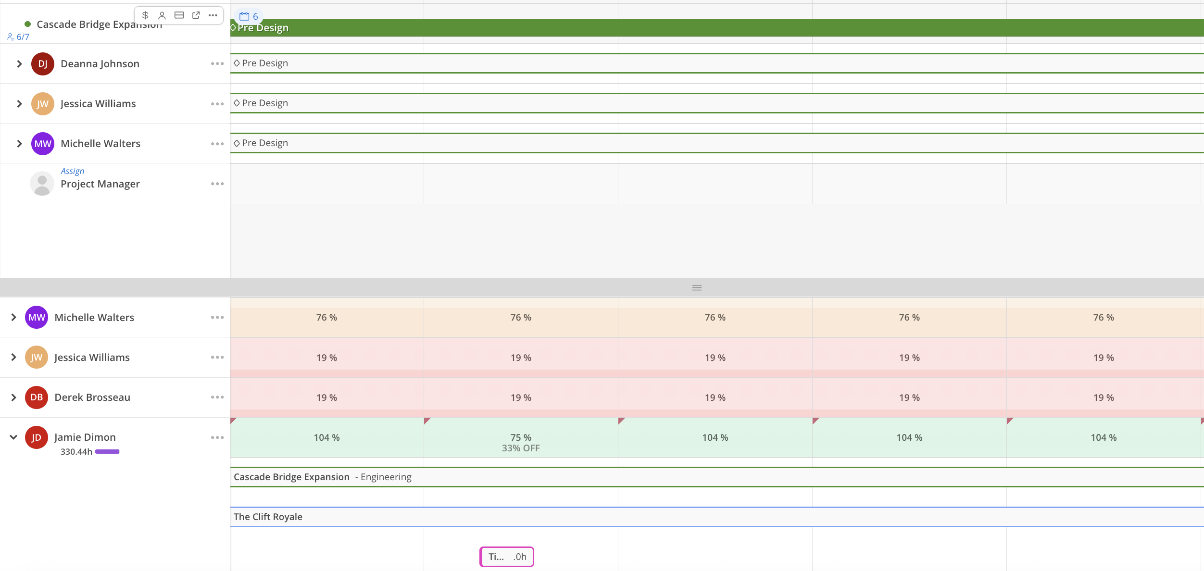Click the split rows layout icon
This screenshot has width=1204, height=571.
tap(179, 15)
